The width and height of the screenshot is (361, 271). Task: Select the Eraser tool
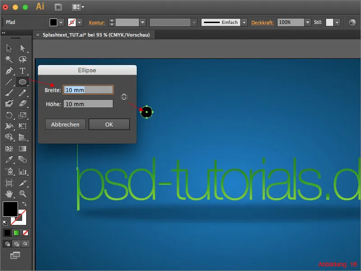click(23, 103)
